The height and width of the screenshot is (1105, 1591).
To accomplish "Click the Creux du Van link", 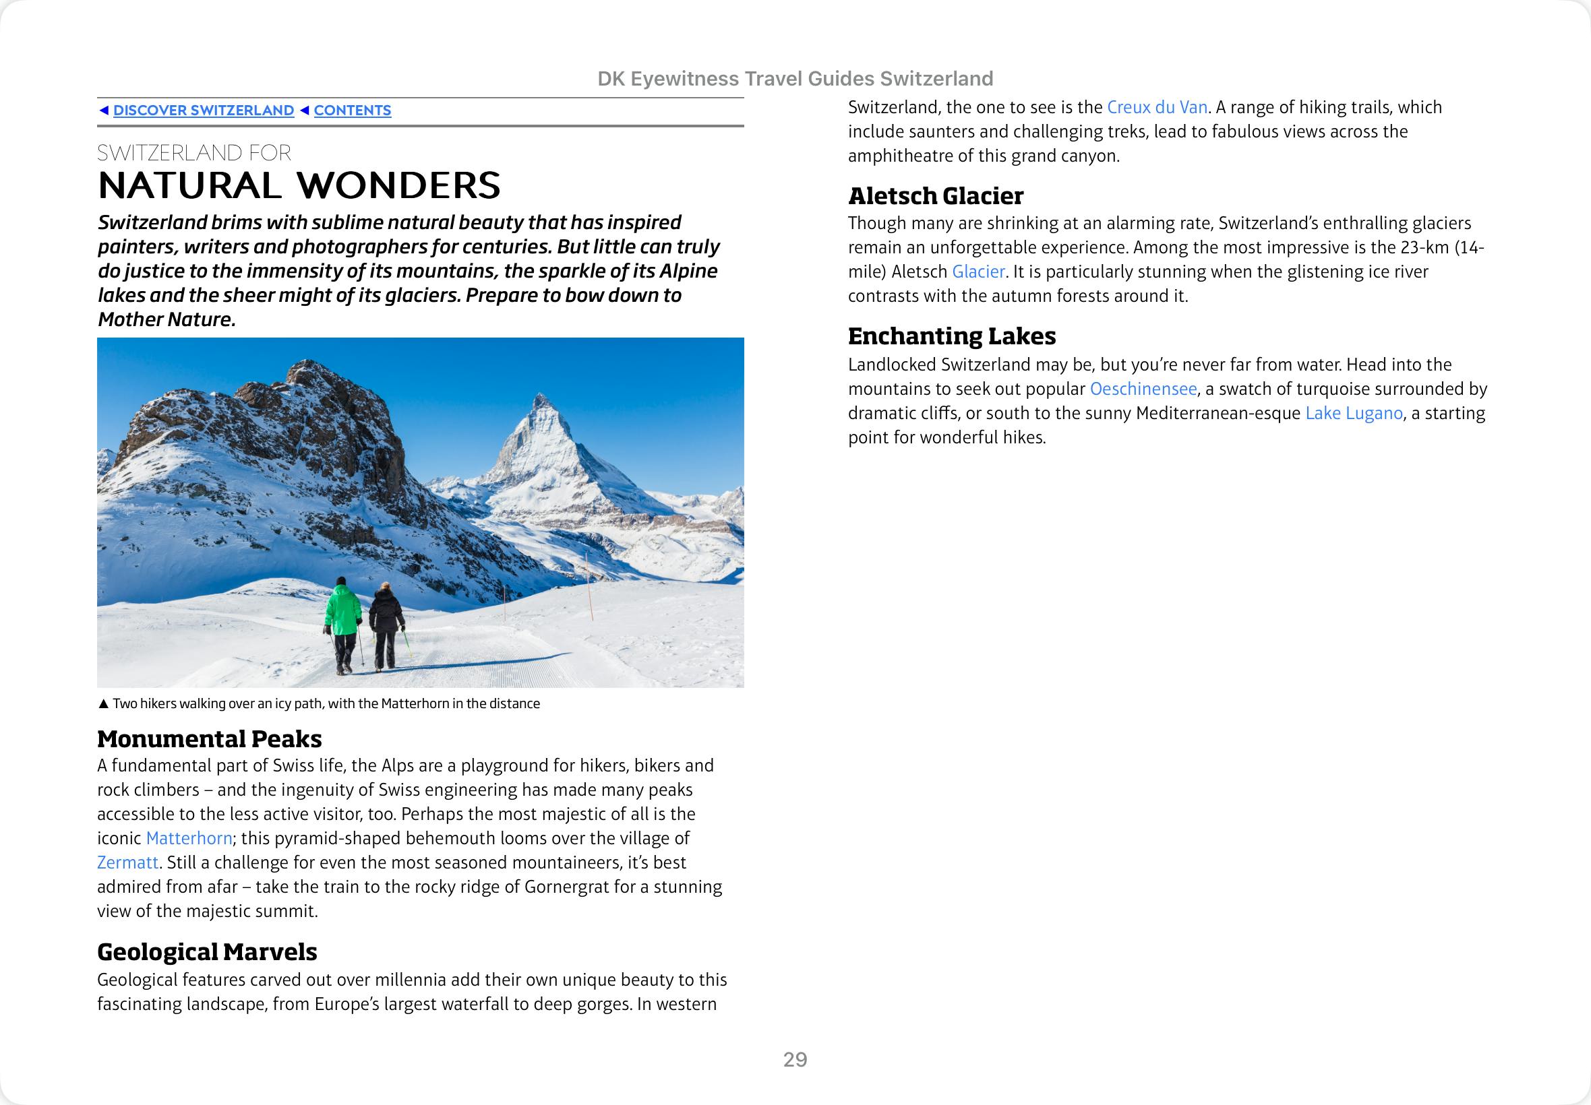I will (x=1157, y=107).
